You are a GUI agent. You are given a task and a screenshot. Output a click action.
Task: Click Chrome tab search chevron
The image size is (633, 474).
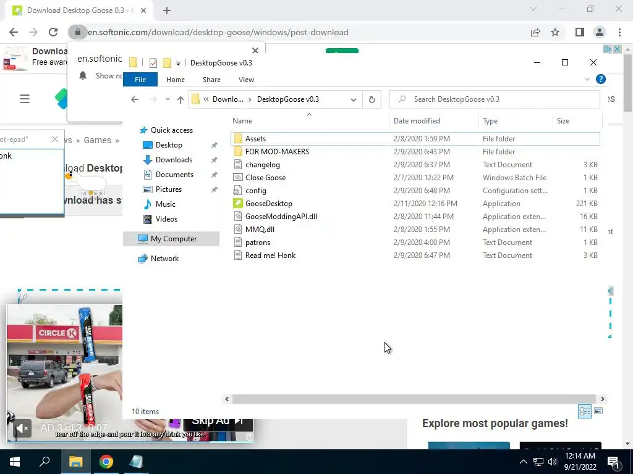(x=533, y=9)
